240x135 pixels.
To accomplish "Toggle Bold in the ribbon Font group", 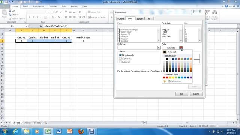I will pyautogui.click(x=29, y=17).
